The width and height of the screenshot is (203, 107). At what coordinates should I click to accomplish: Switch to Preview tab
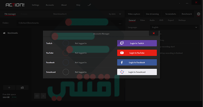(24, 14)
